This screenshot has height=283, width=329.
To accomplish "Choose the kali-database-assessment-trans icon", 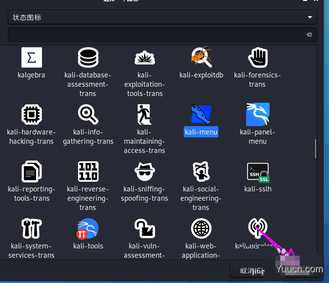I will coord(88,57).
